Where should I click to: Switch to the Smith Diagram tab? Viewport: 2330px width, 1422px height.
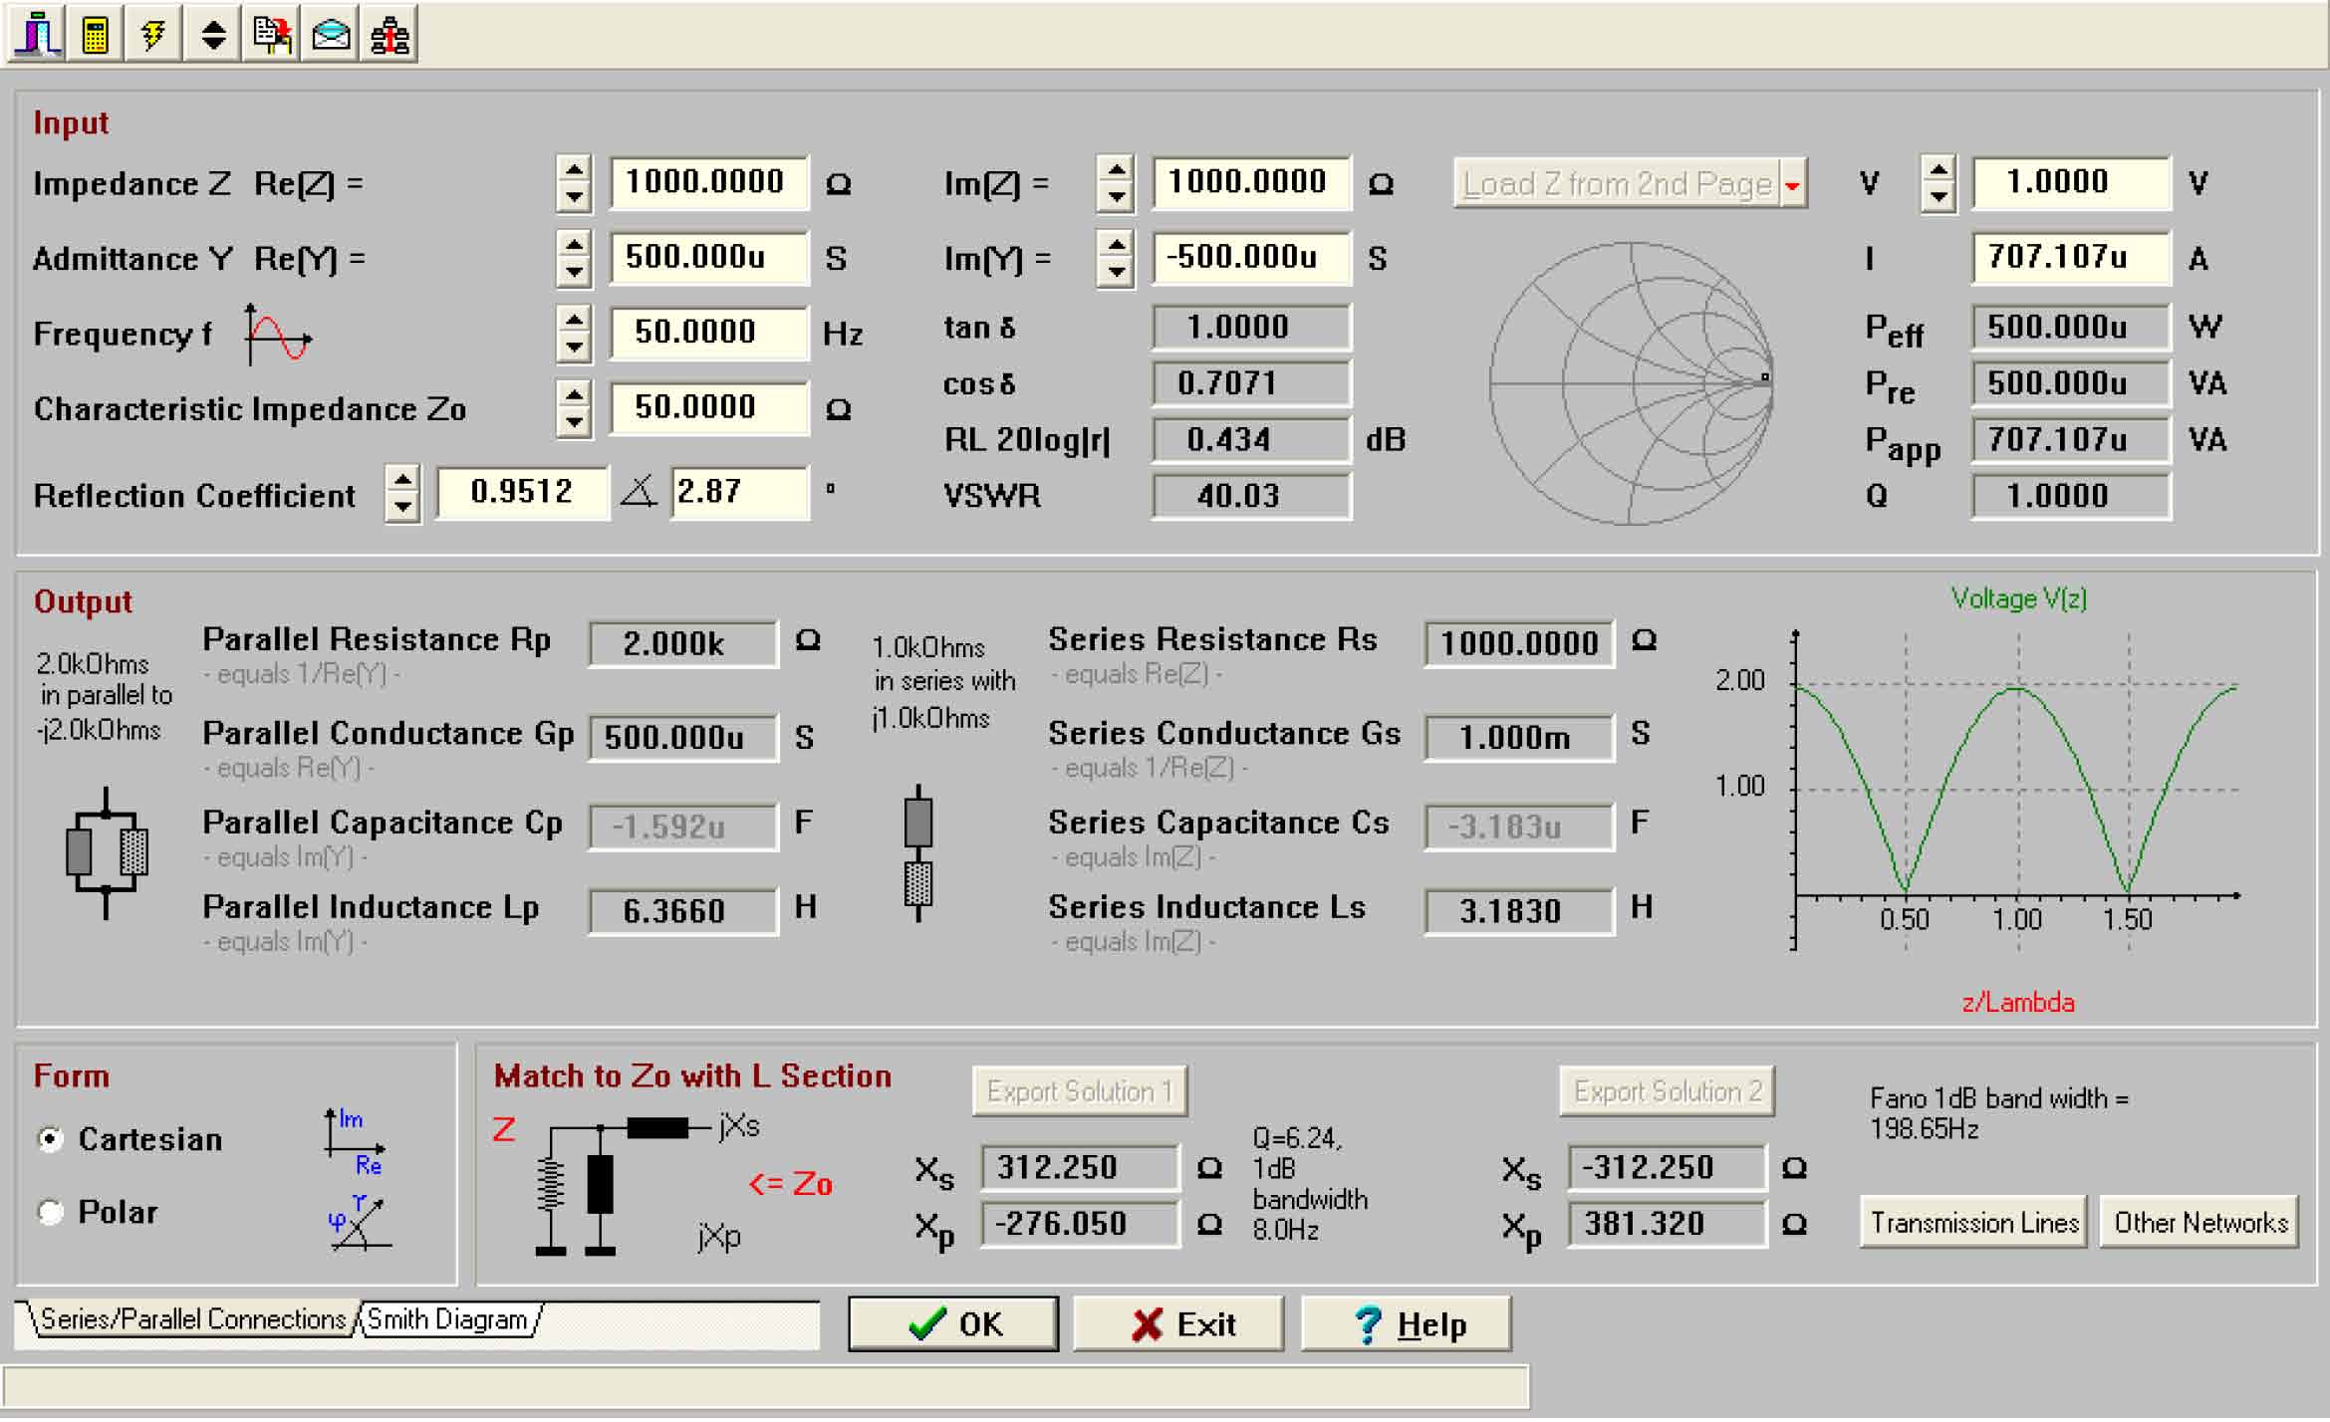tap(449, 1320)
